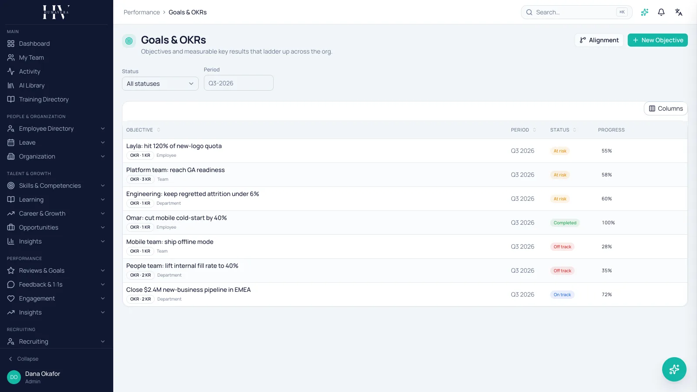Open objective Layla: hit 120% of new-logo quota
Viewport: 697px width, 392px height.
(174, 146)
